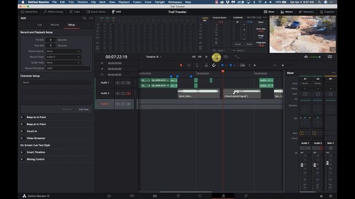Enable Count In option
Image resolution: width=355 pixels, height=199 pixels.
point(22,131)
